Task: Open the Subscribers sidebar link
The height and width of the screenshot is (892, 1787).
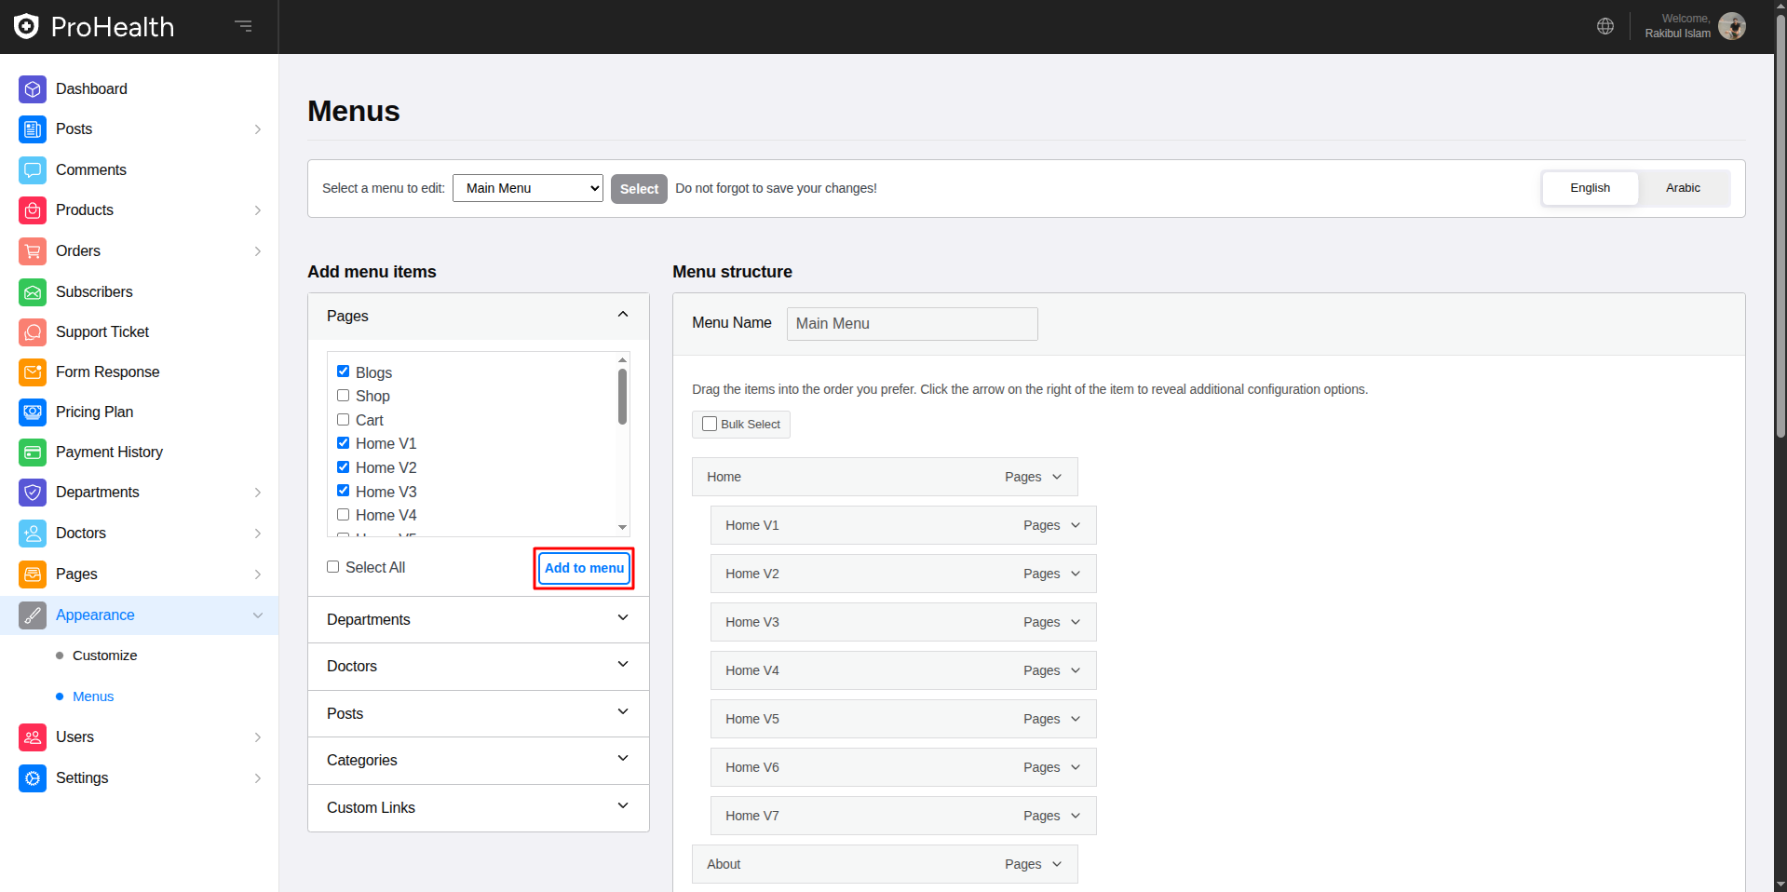Action: pyautogui.click(x=94, y=292)
